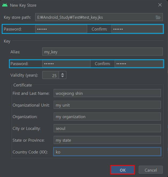Viewport: 168px width, 177px height.
Task: Cancel the New Key Store dialog
Action: (151, 170)
